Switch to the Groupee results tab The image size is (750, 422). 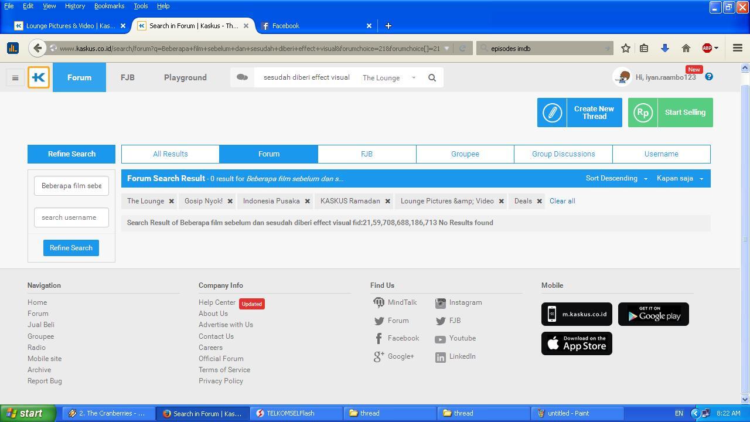465,154
